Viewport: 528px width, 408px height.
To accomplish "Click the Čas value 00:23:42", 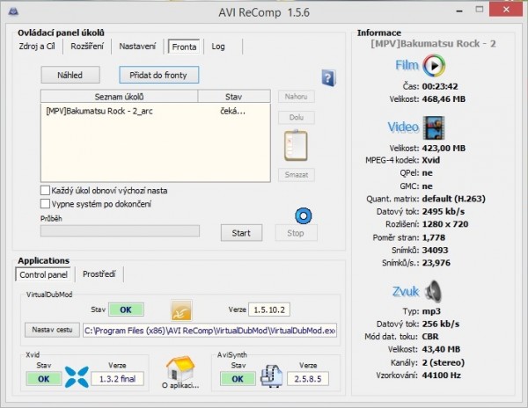I will (440, 86).
